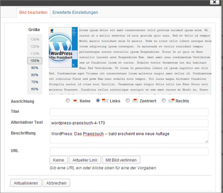Select the 60% size option
This screenshot has width=223, height=193.
(x=35, y=89)
